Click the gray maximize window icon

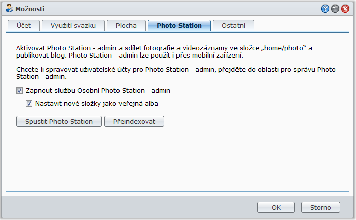335,9
